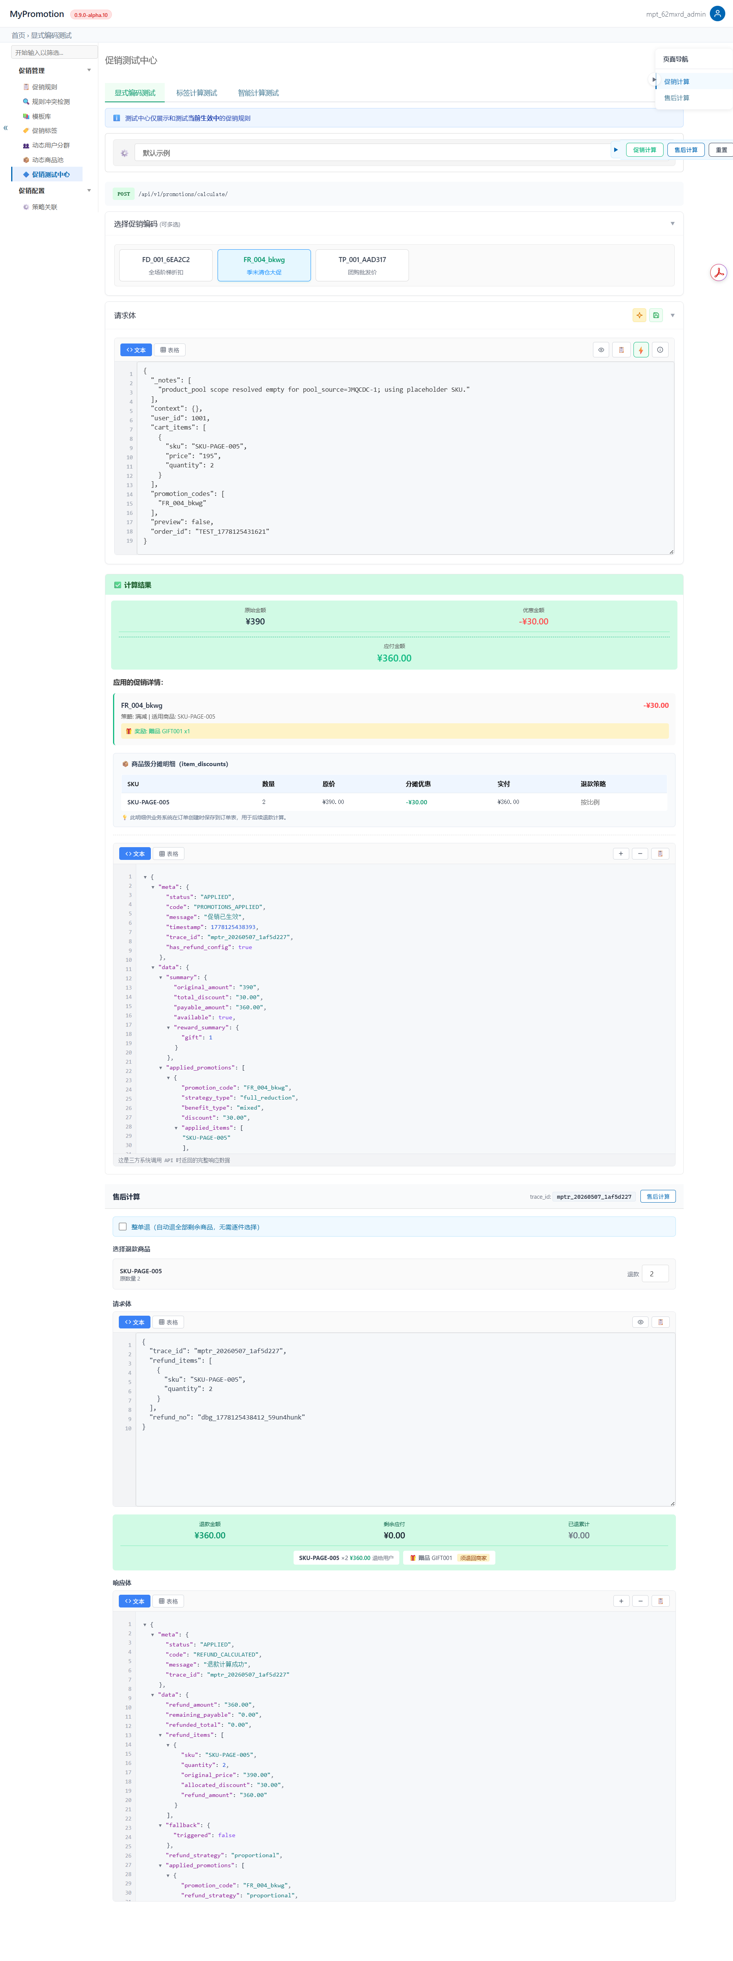
Task: Click the play icon next to 促销计算 button
Action: 616,150
